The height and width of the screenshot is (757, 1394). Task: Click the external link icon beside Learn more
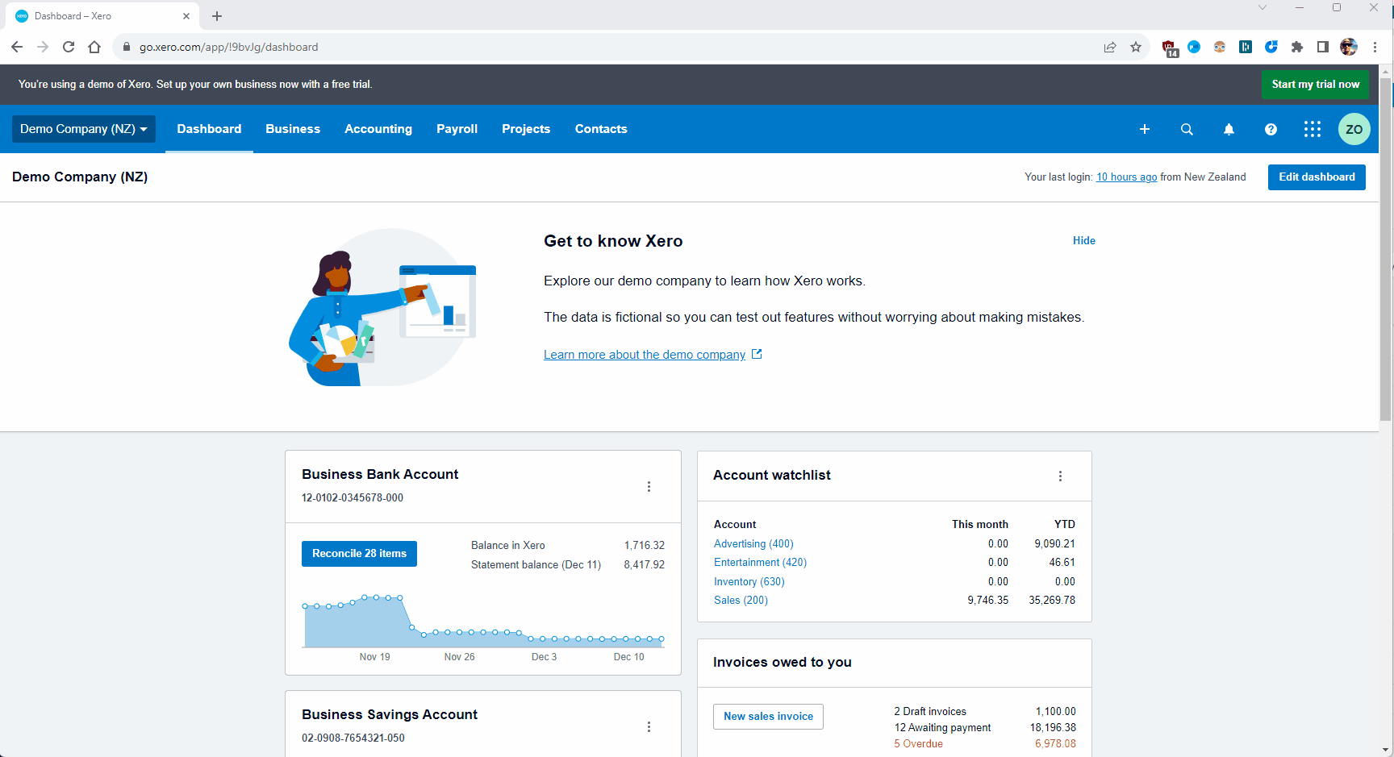click(757, 354)
